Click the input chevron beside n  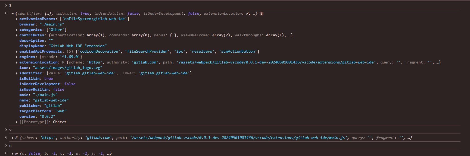(6, 146)
